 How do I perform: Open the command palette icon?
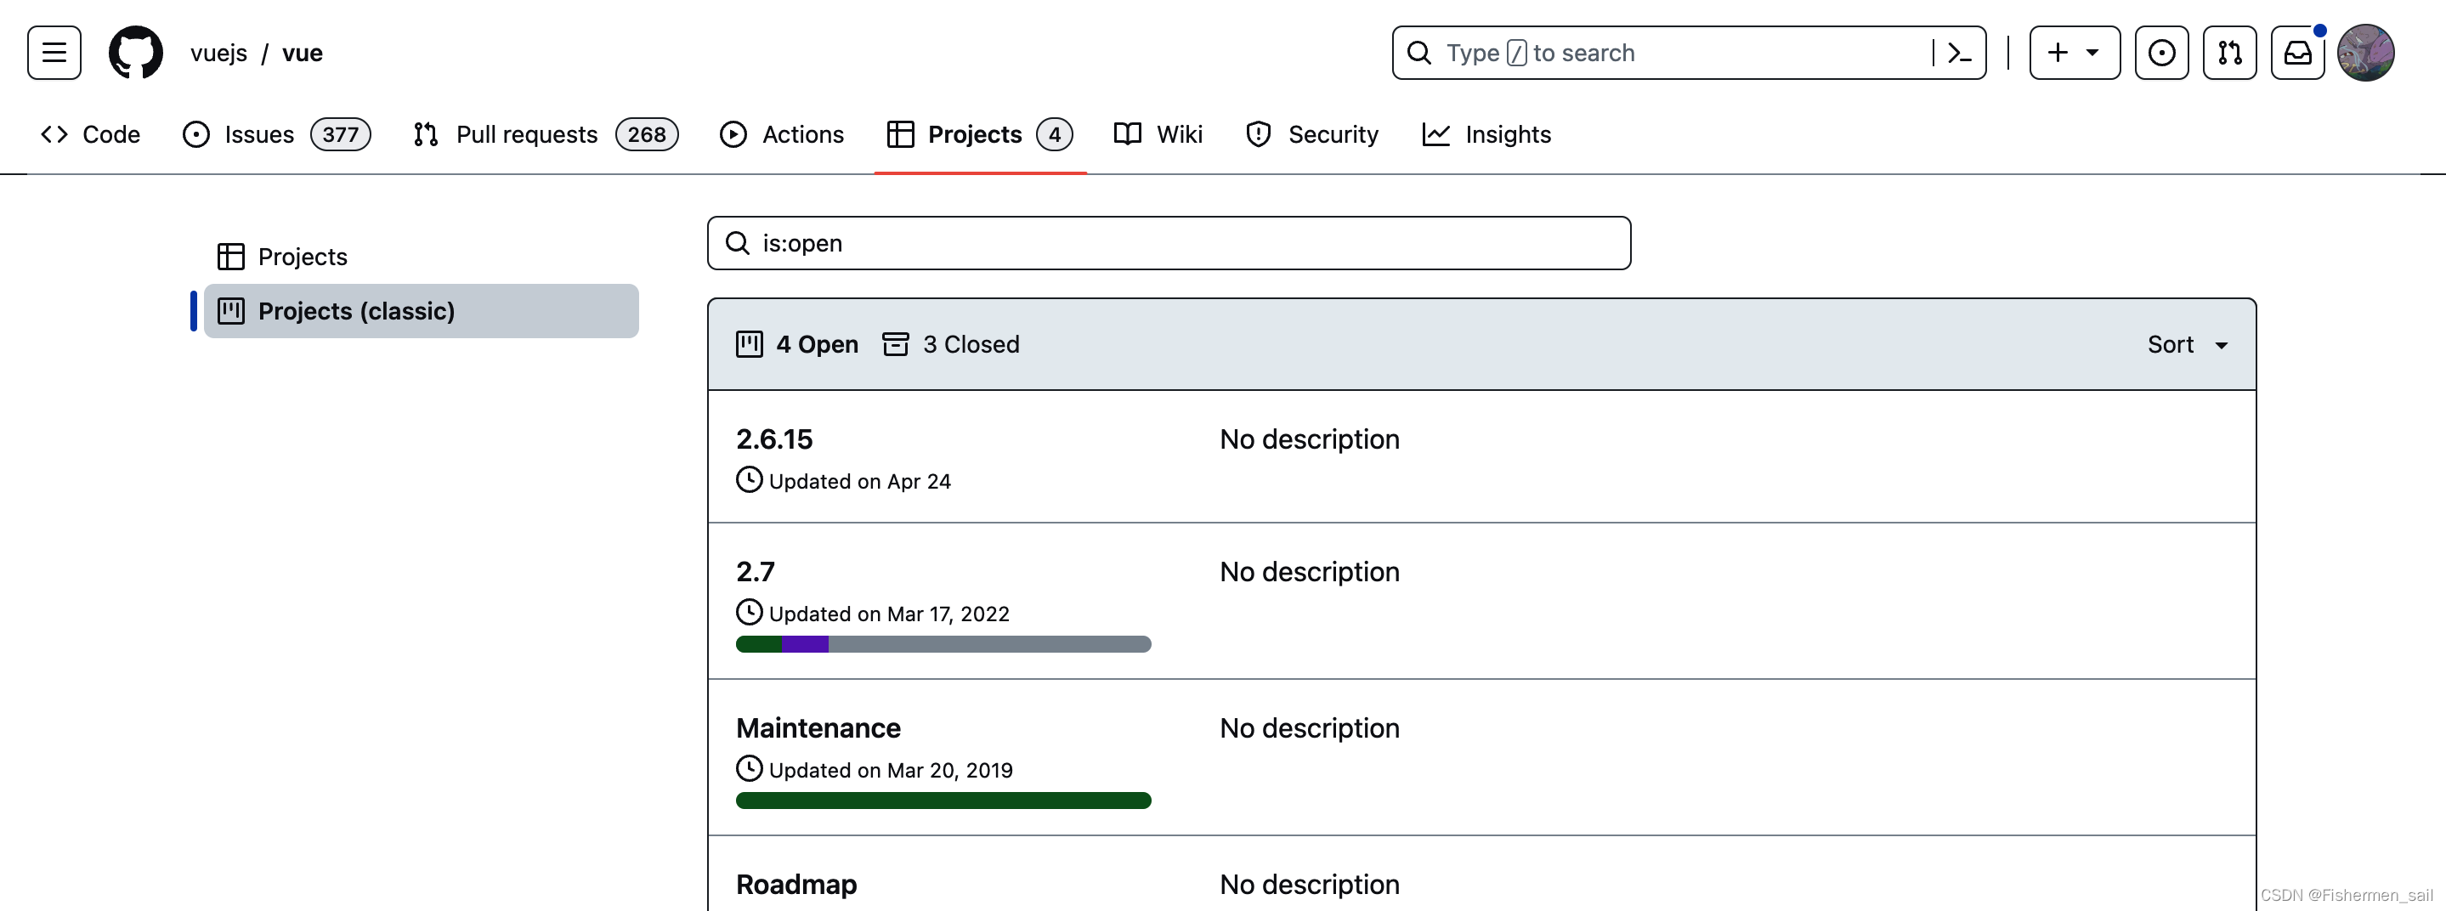click(x=1959, y=54)
